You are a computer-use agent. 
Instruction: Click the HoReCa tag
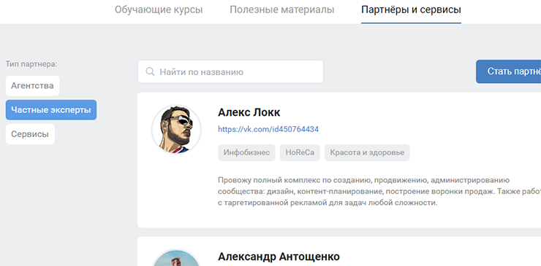coord(300,153)
